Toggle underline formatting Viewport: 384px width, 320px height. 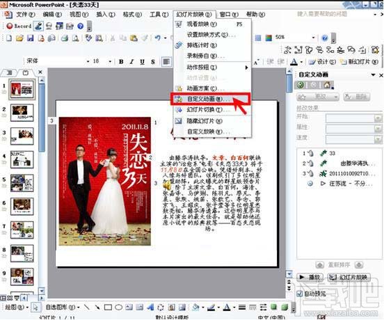tap(143, 62)
